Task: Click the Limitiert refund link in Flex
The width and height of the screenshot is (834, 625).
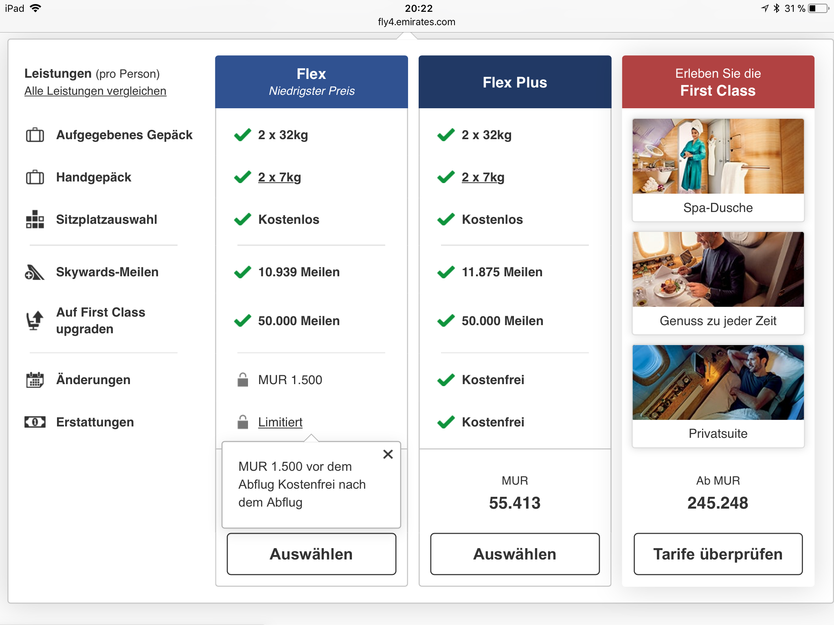Action: click(x=280, y=422)
